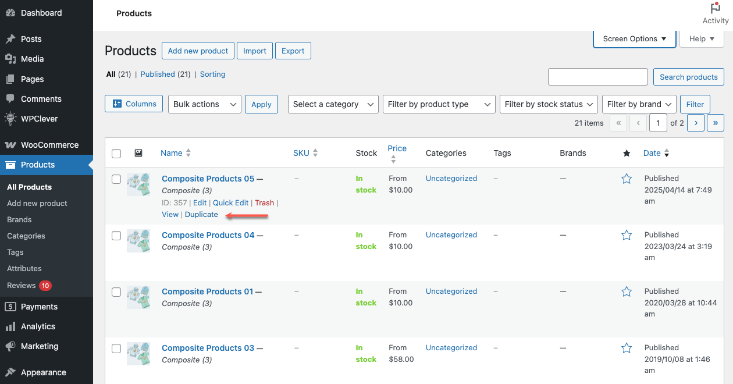The width and height of the screenshot is (733, 384).
Task: Click the WooCommerce logo icon
Action: pos(10,145)
